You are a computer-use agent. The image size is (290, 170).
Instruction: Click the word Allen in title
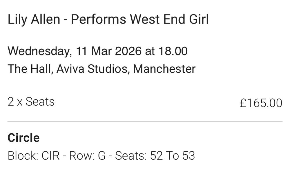[x=49, y=20]
